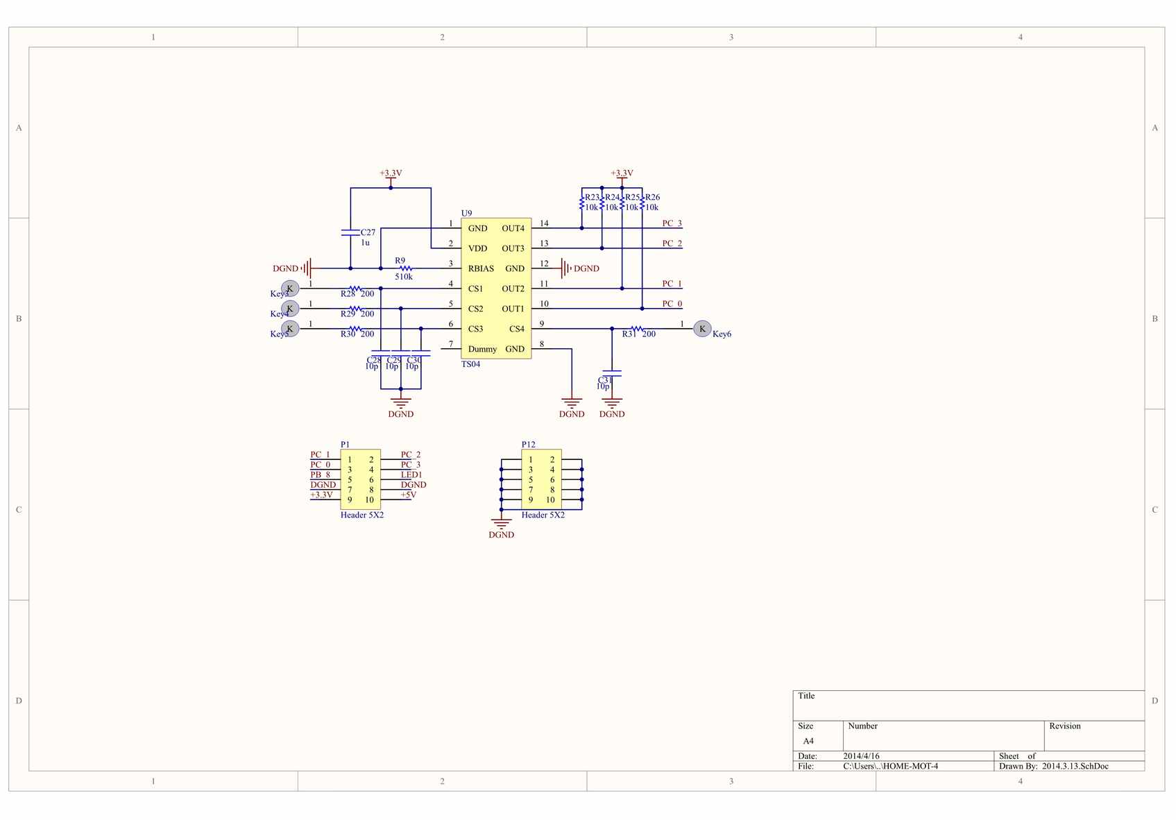Click the Key4 touch pad circle
1176x820 pixels.
click(290, 308)
